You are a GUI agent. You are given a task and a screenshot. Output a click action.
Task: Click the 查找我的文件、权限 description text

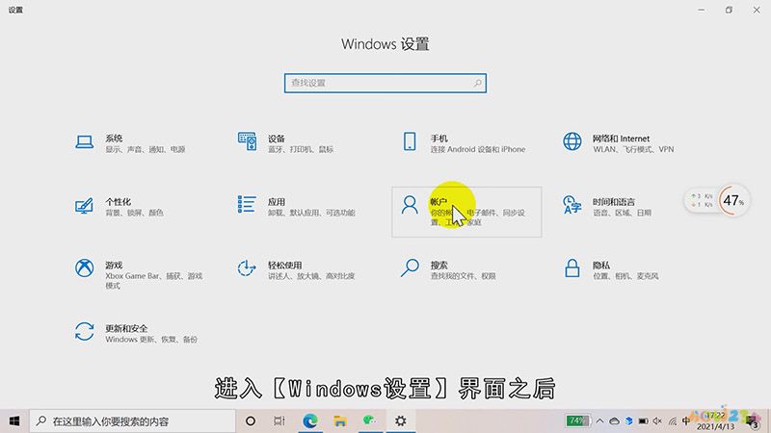pos(464,276)
